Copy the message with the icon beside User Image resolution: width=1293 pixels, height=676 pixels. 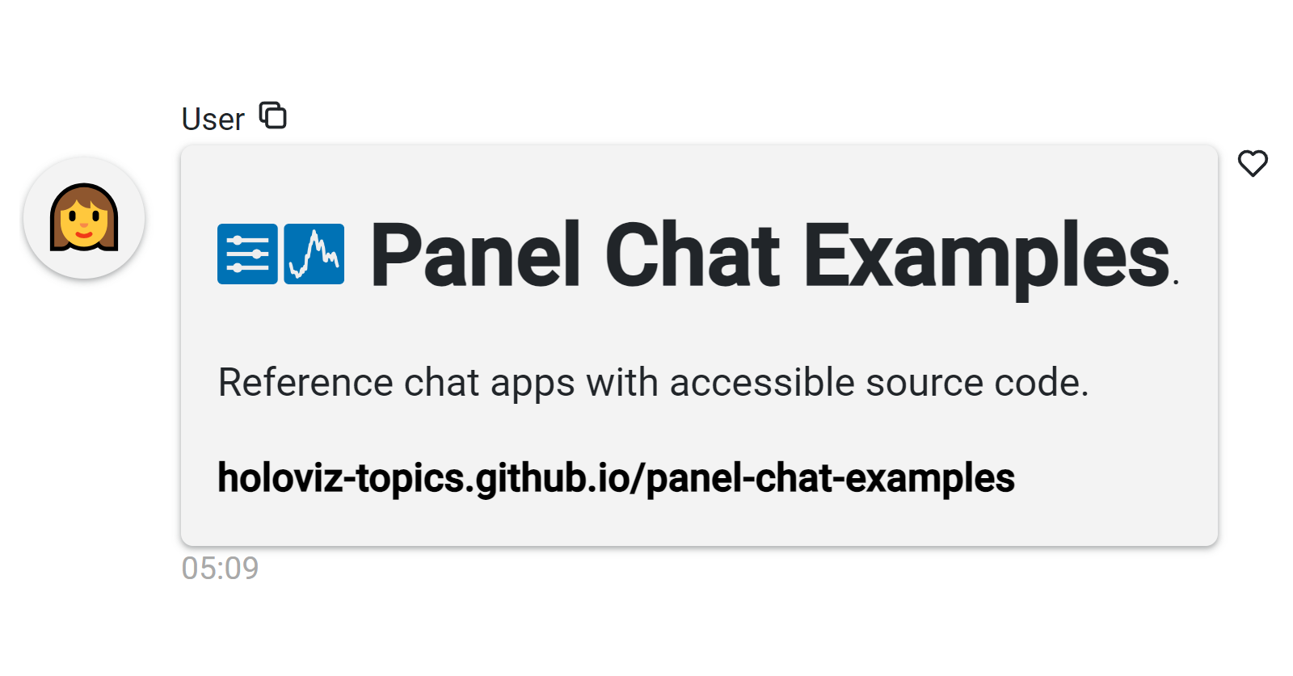[273, 115]
